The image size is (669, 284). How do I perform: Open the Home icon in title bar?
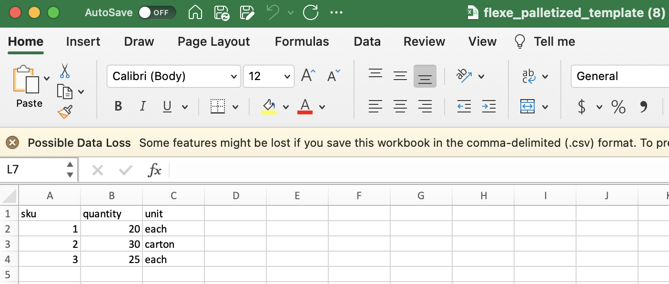click(195, 13)
